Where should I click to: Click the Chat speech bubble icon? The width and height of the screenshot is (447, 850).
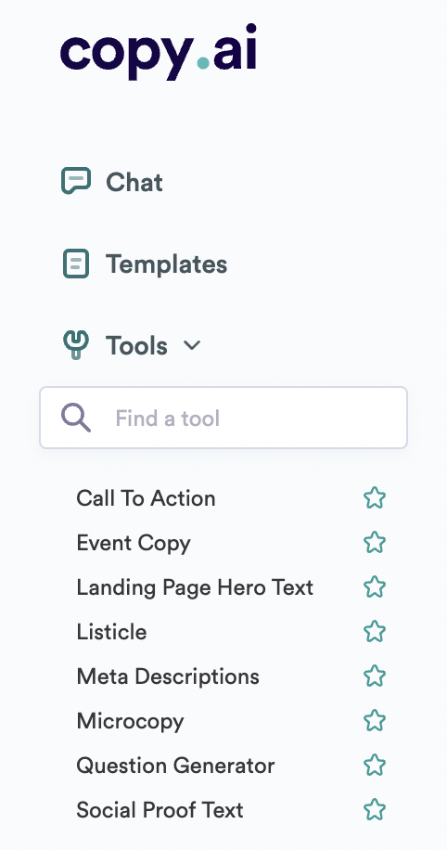pyautogui.click(x=76, y=181)
